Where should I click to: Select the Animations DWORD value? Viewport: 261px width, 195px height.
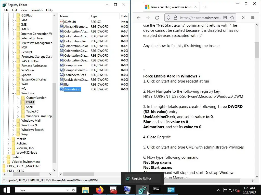coord(72,89)
